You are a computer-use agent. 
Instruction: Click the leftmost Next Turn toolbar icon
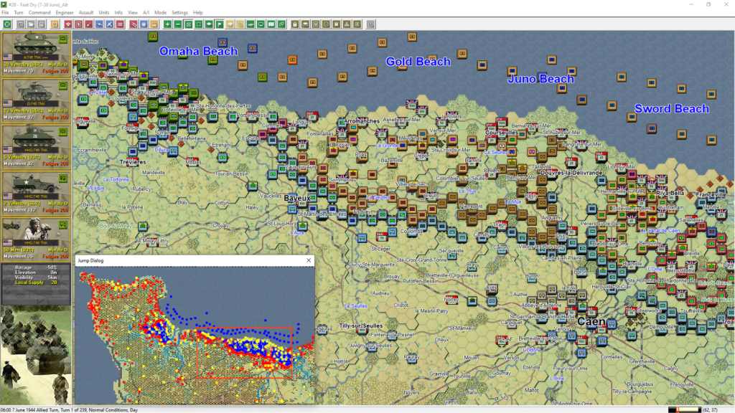click(7, 24)
